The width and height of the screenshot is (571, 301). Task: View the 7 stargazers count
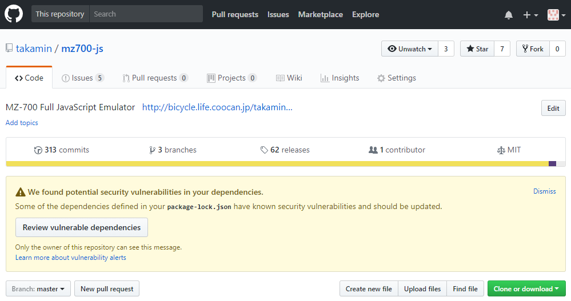coord(502,49)
